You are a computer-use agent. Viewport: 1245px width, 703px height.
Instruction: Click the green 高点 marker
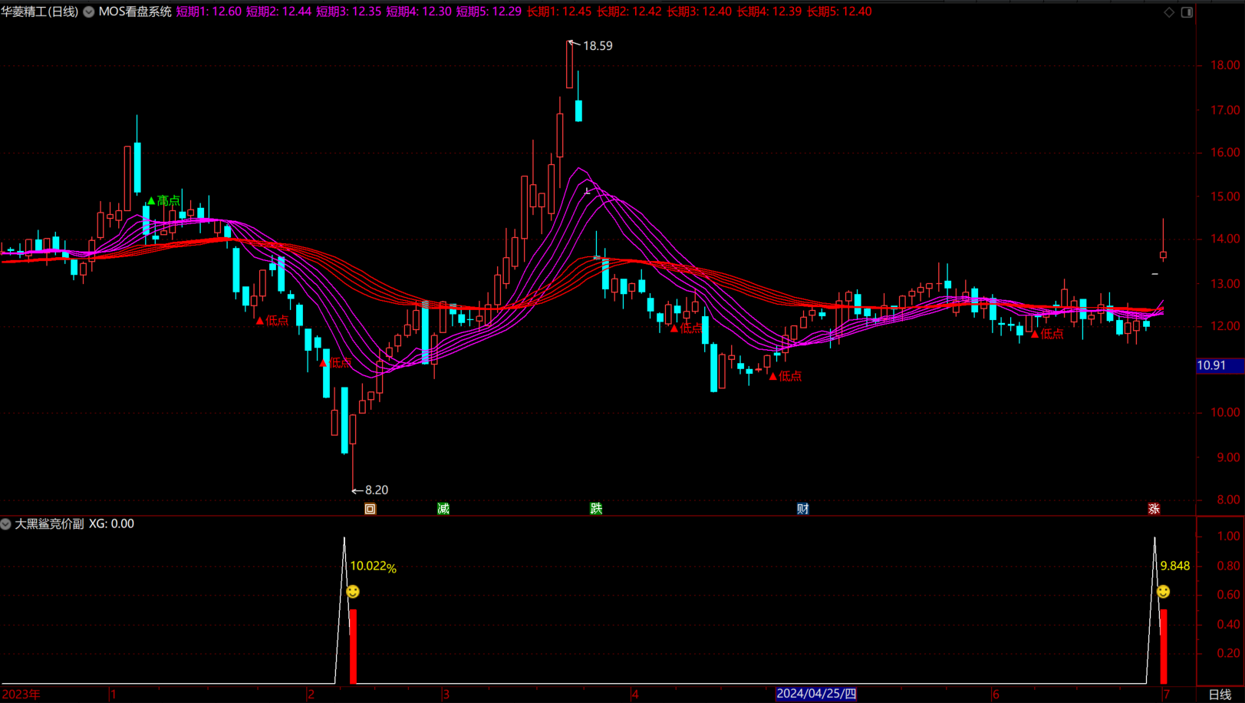point(163,200)
